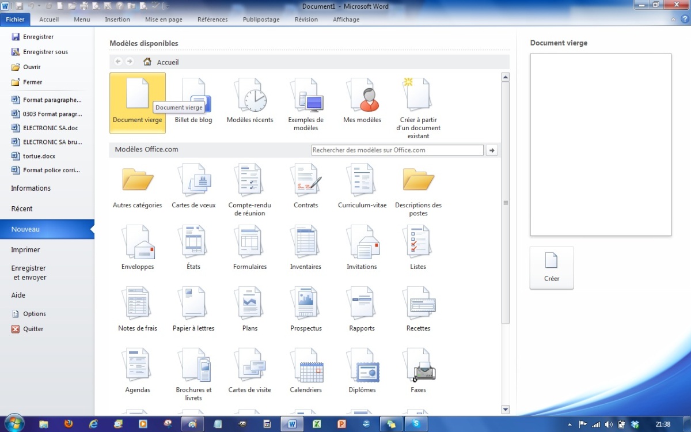The height and width of the screenshot is (432, 691).
Task: Open the Publipostage tab
Action: point(261,19)
